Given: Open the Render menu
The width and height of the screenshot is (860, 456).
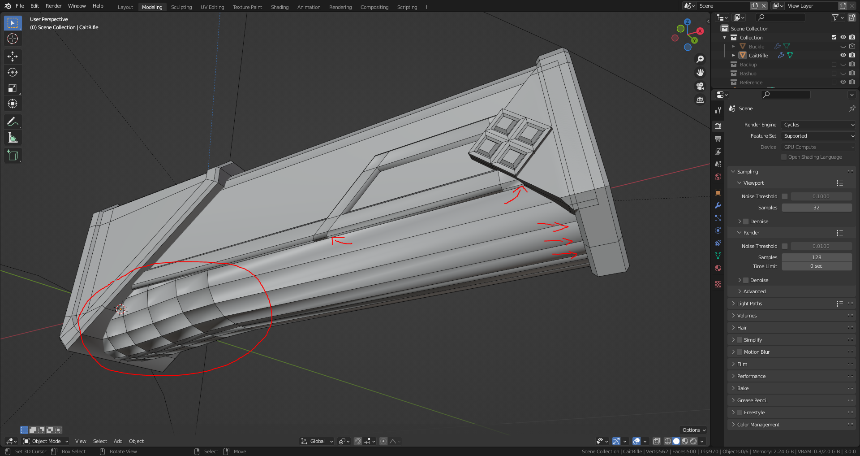Looking at the screenshot, I should [x=53, y=6].
